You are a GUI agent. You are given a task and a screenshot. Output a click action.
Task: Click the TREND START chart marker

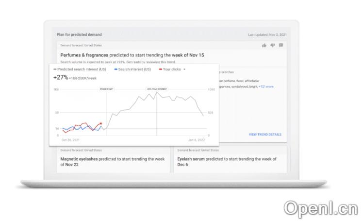click(x=106, y=89)
